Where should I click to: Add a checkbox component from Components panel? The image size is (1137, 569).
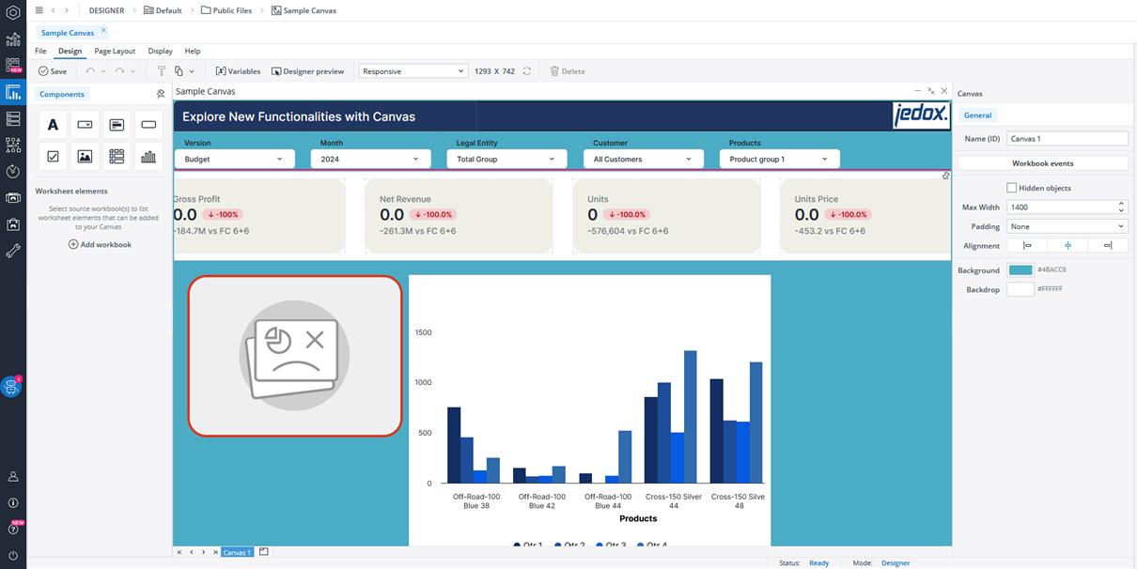(x=53, y=157)
